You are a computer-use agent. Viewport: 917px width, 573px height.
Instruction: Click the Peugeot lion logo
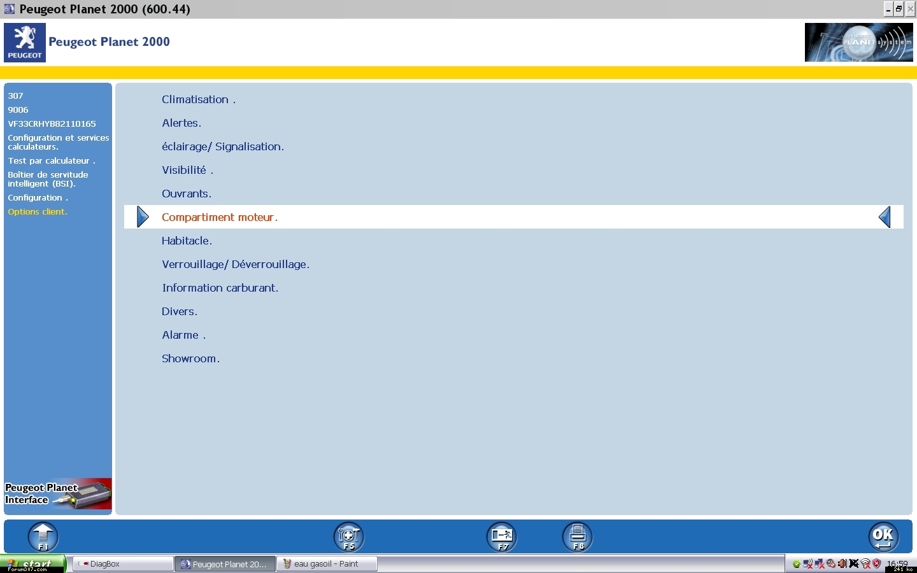coord(25,42)
